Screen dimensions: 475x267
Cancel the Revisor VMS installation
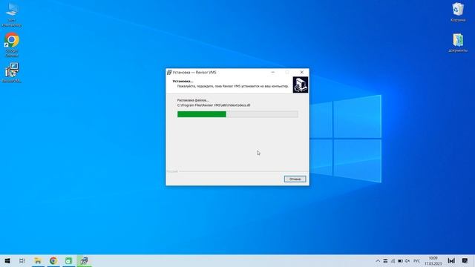(295, 179)
